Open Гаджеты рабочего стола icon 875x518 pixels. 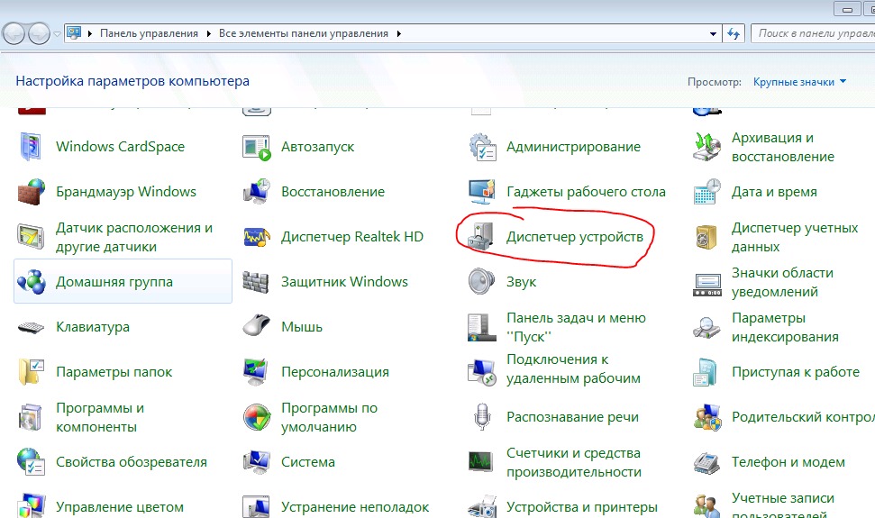coord(481,192)
